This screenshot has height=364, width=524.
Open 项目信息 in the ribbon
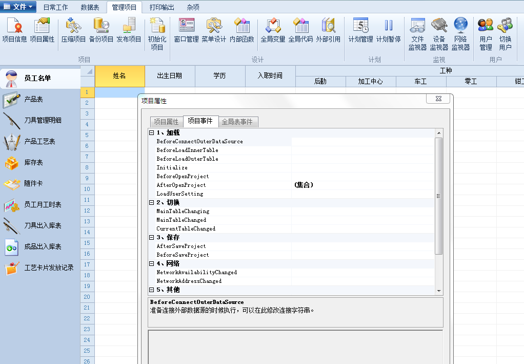point(14,30)
